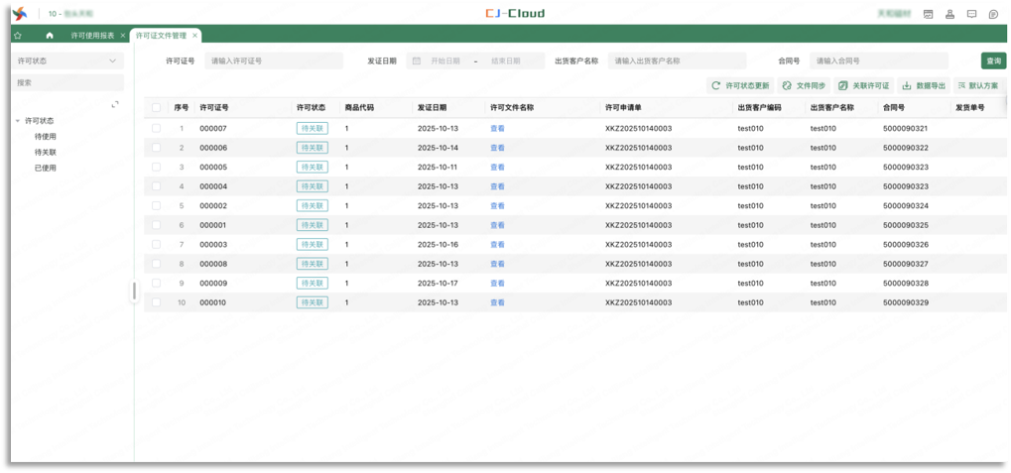This screenshot has height=473, width=1011.
Task: Click the green 查询 search button
Action: click(x=993, y=60)
